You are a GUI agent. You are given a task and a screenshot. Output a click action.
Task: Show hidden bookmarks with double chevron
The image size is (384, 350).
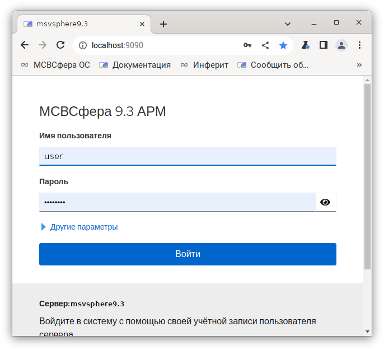click(359, 65)
